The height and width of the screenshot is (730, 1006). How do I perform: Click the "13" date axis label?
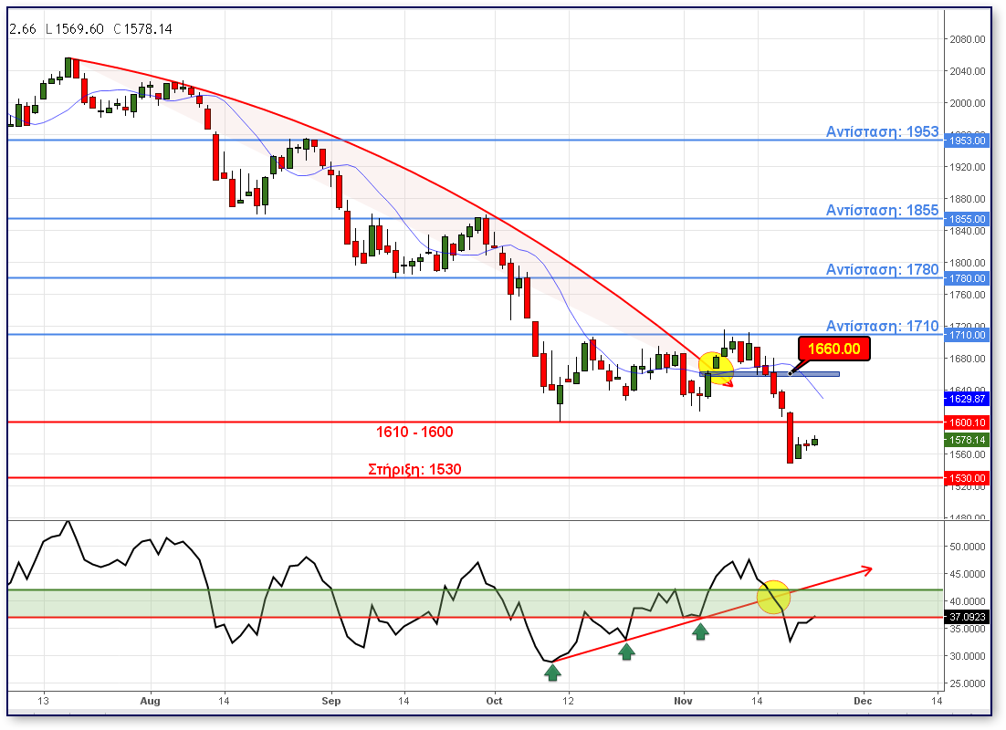point(43,701)
